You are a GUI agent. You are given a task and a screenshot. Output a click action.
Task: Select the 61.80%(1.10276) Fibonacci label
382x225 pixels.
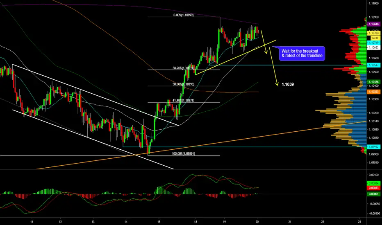click(184, 101)
